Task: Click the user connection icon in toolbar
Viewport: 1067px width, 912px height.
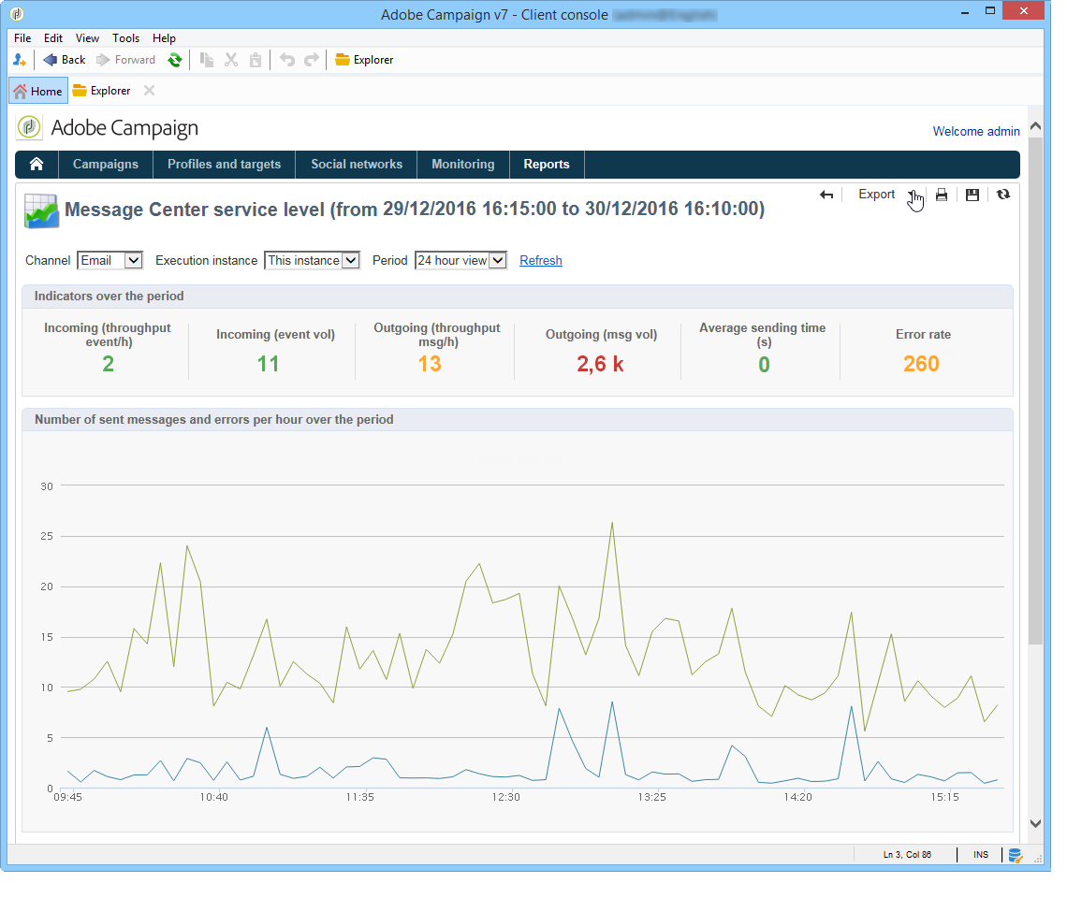Action: 20,60
